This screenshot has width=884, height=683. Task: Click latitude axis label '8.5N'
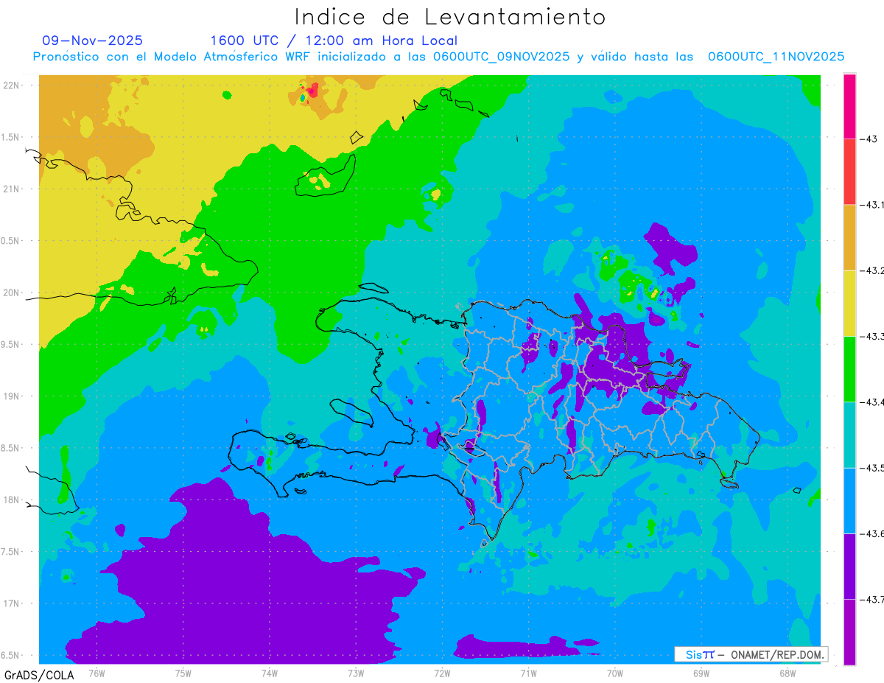click(11, 448)
